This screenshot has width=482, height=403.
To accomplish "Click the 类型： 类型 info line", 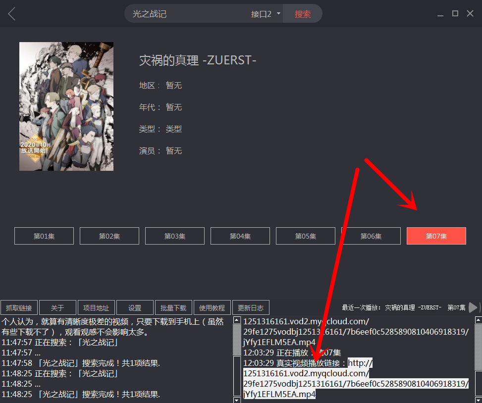I will (x=161, y=129).
